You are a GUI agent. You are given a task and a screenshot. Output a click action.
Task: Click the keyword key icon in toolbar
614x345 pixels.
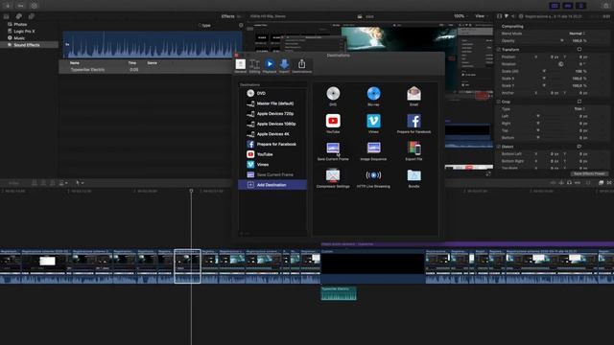21,6
